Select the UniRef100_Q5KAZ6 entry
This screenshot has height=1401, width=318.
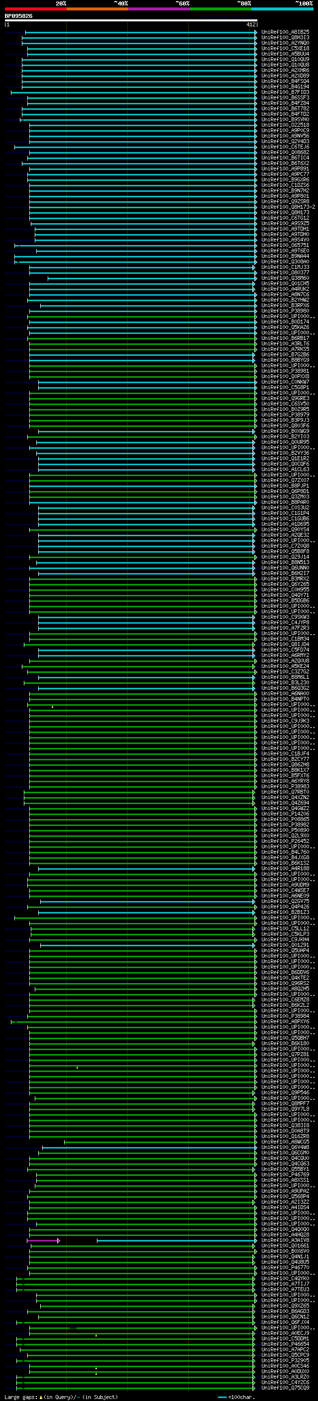(285, 328)
